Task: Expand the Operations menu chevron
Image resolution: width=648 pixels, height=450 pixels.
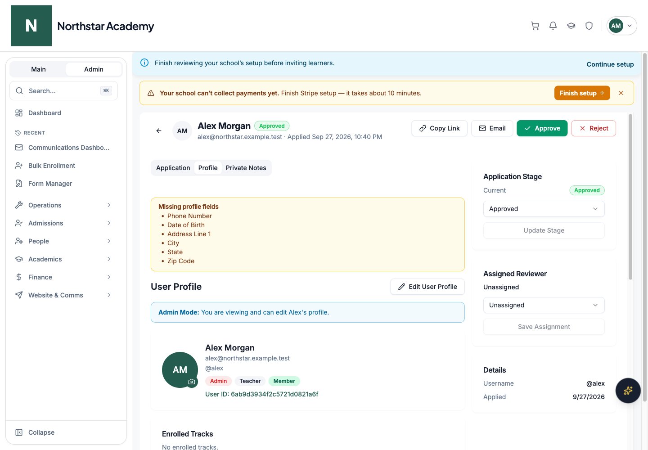Action: coord(109,205)
